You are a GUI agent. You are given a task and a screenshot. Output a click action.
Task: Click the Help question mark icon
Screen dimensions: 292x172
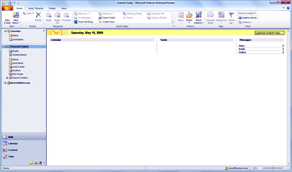[288, 8]
